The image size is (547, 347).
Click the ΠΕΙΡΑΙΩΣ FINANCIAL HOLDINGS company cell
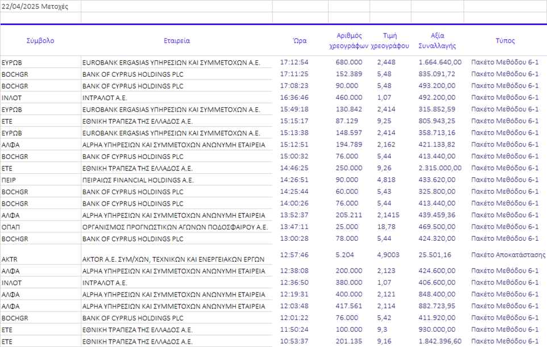138,180
